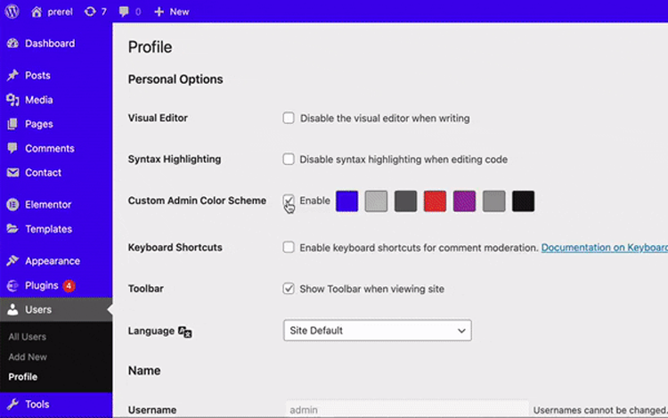
Task: Open the comments bubble icon in toolbar
Action: (124, 12)
